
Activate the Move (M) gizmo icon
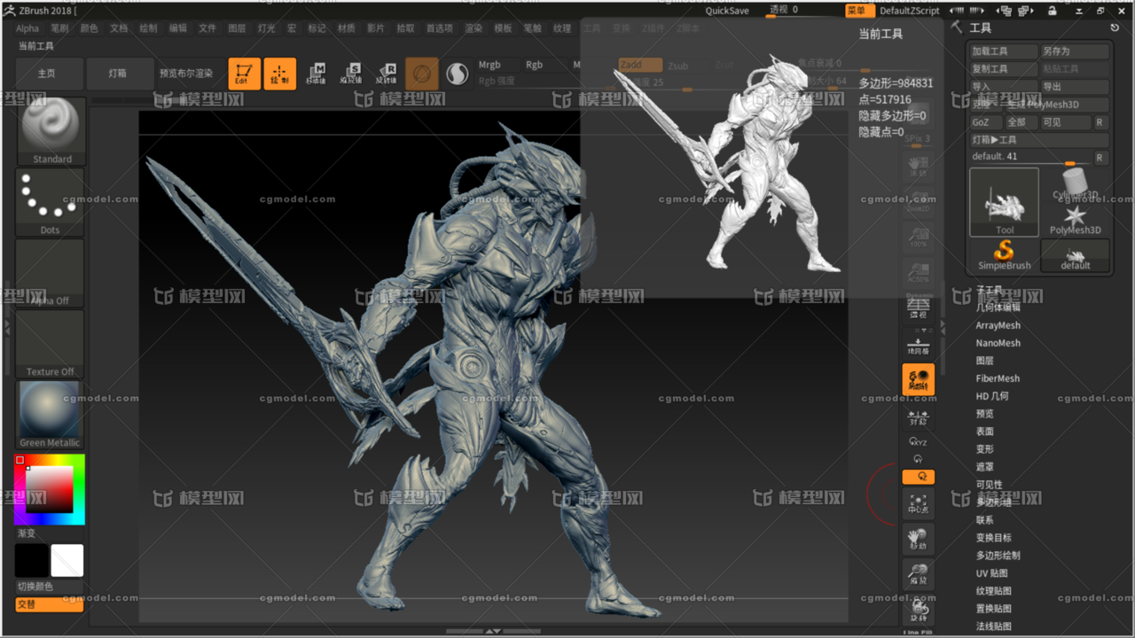click(316, 74)
